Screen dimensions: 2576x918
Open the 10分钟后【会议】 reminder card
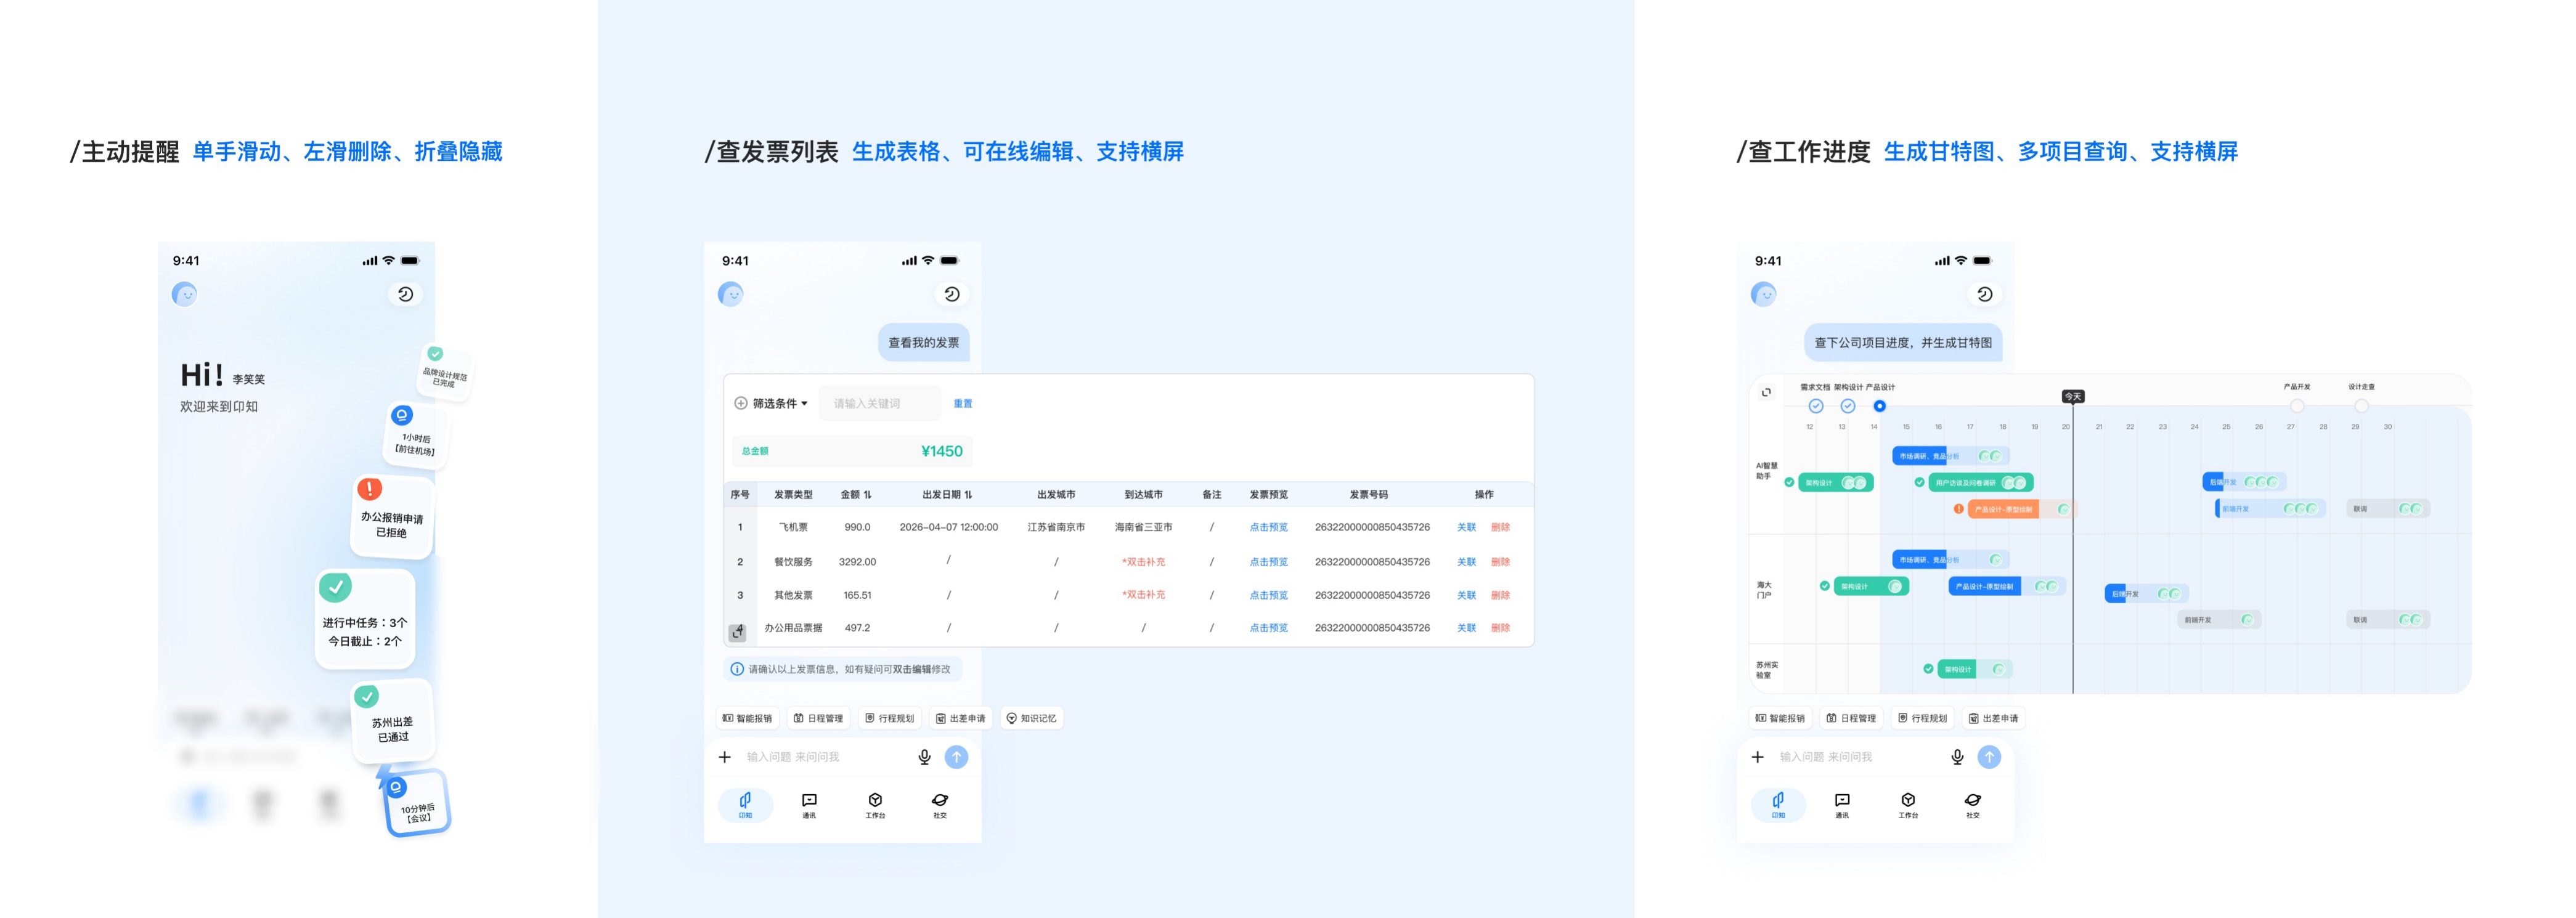coord(417,803)
